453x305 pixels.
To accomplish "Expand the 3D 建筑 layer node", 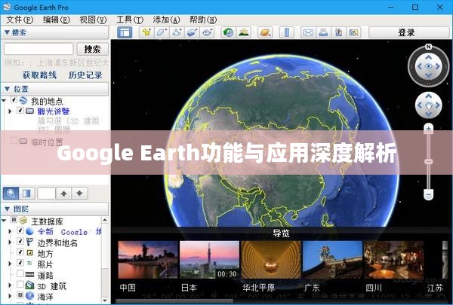I will pos(10,285).
